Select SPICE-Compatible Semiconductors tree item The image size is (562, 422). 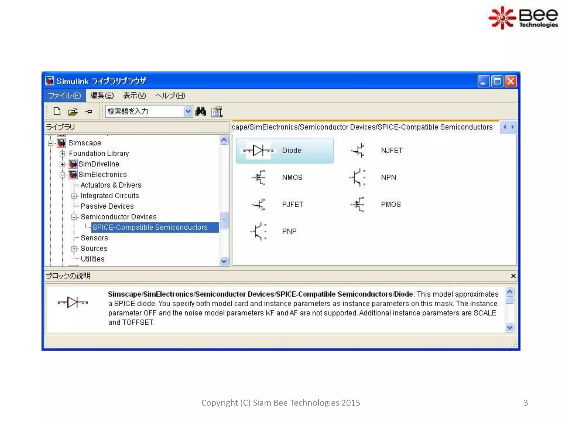[155, 227]
